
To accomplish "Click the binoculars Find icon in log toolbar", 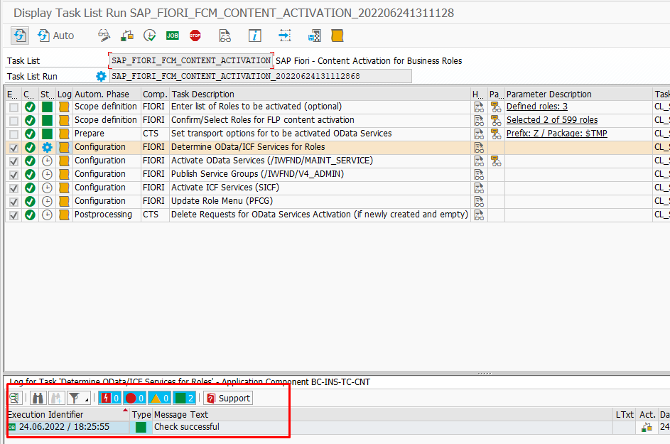I will click(38, 399).
